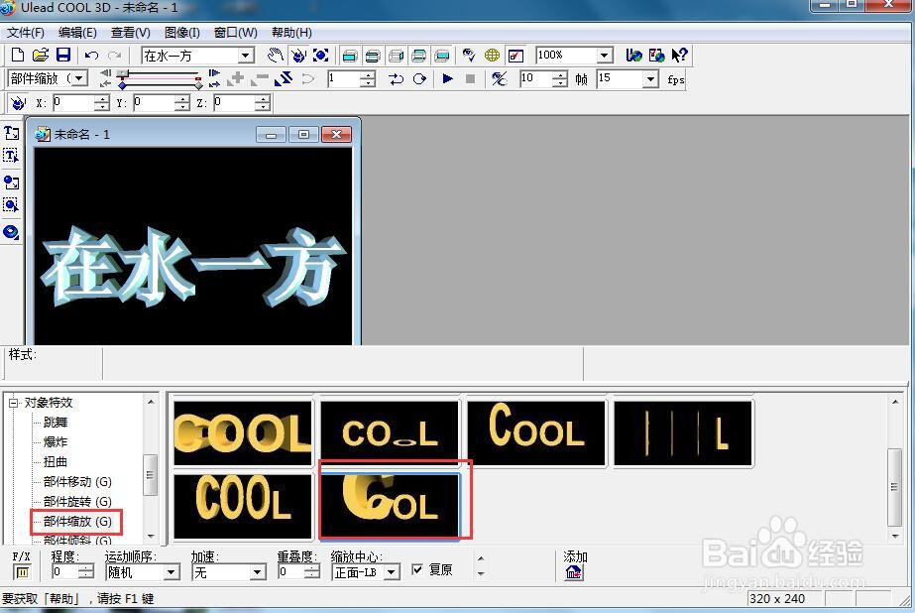Open the 图像(I) menu

(182, 33)
